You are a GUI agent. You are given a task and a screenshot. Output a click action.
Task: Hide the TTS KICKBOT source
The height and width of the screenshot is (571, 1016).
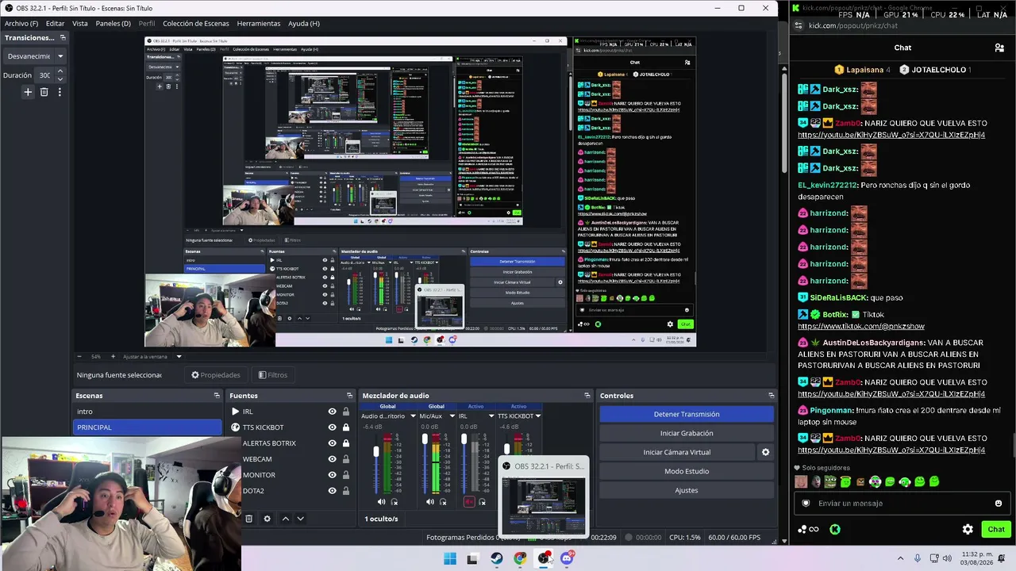click(332, 427)
